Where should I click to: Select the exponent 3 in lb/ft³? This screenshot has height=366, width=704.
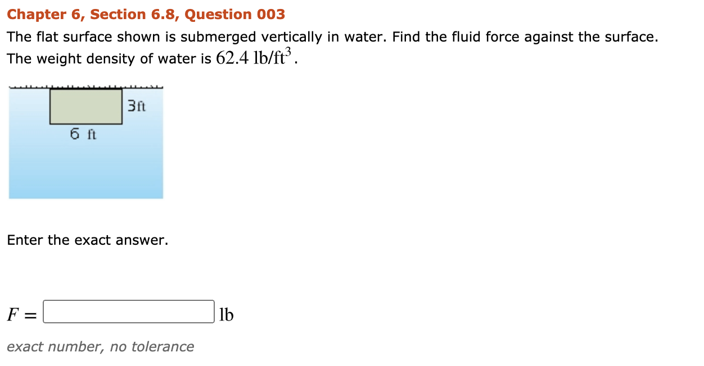289,50
